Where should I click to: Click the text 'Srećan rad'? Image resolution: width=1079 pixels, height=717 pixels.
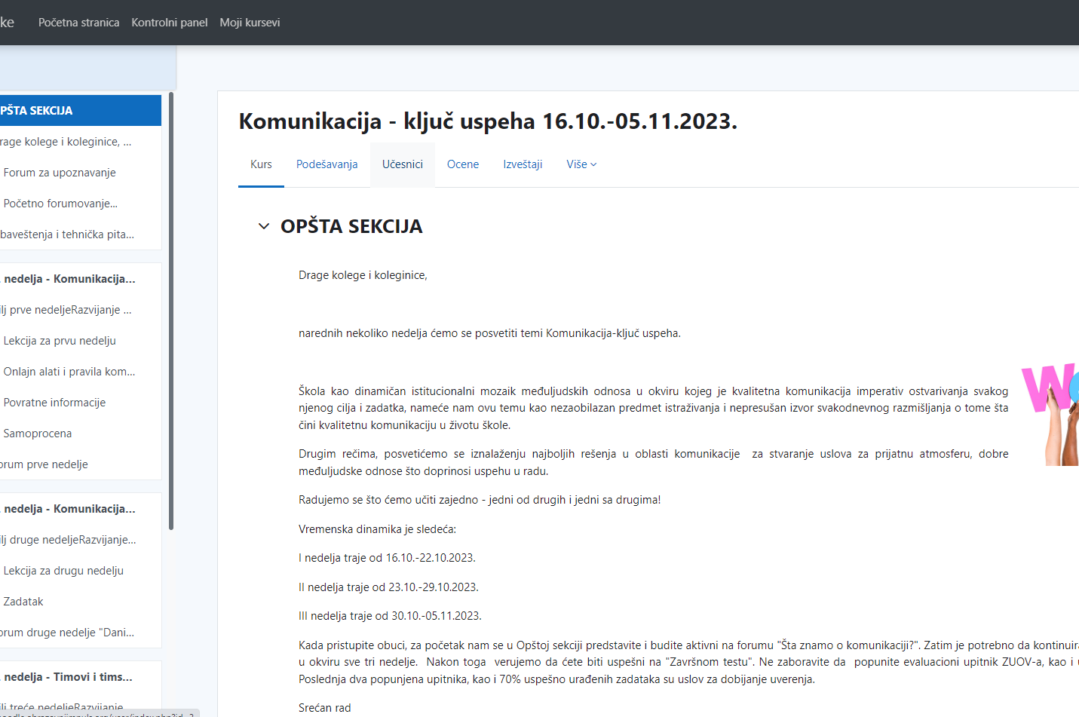click(325, 708)
